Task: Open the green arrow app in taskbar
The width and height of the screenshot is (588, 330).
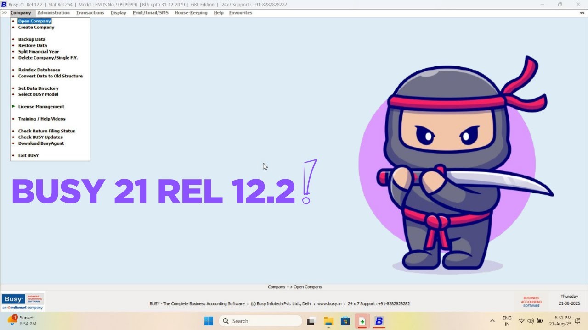Action: pos(362,321)
